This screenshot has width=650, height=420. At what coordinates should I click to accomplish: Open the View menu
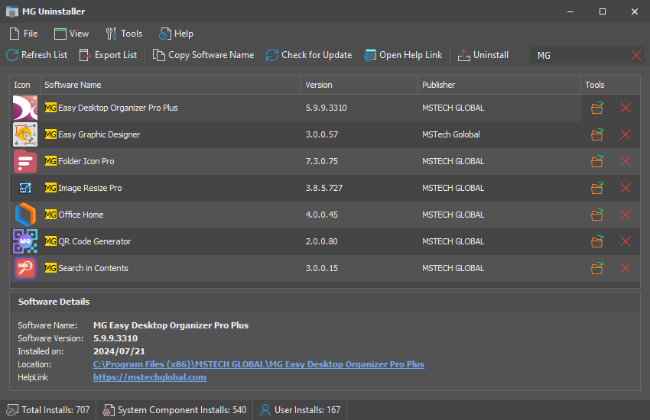pyautogui.click(x=71, y=34)
